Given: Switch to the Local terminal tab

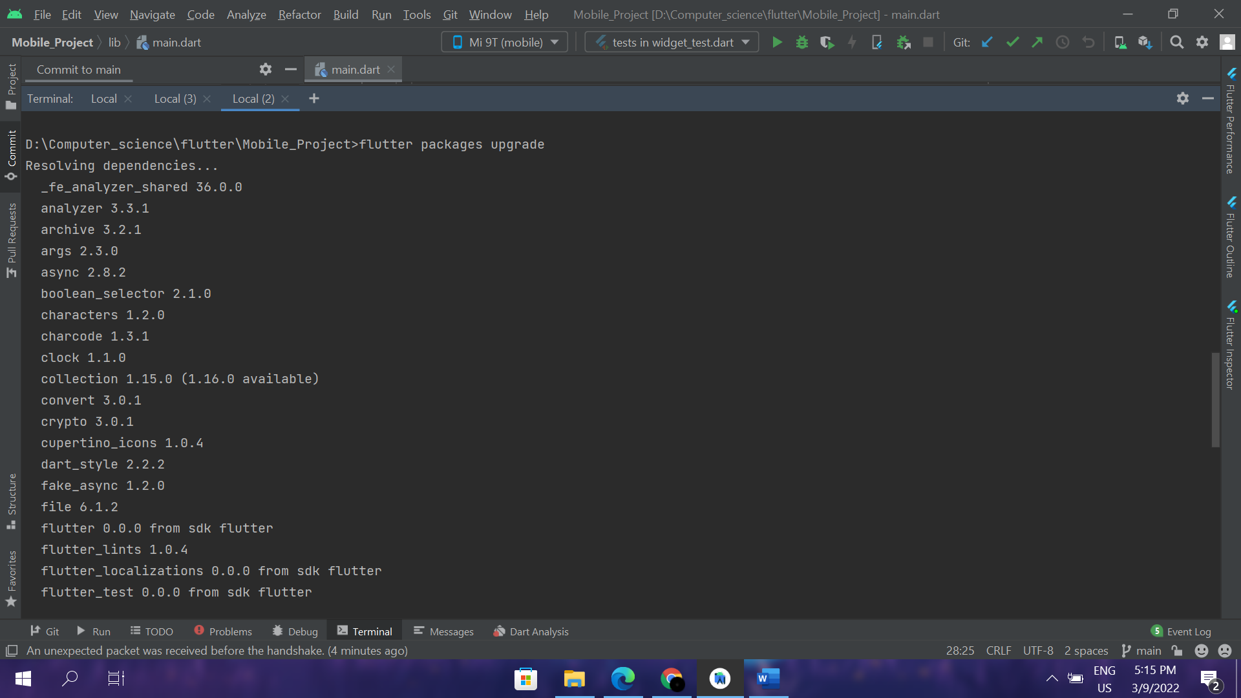Looking at the screenshot, I should coord(104,99).
